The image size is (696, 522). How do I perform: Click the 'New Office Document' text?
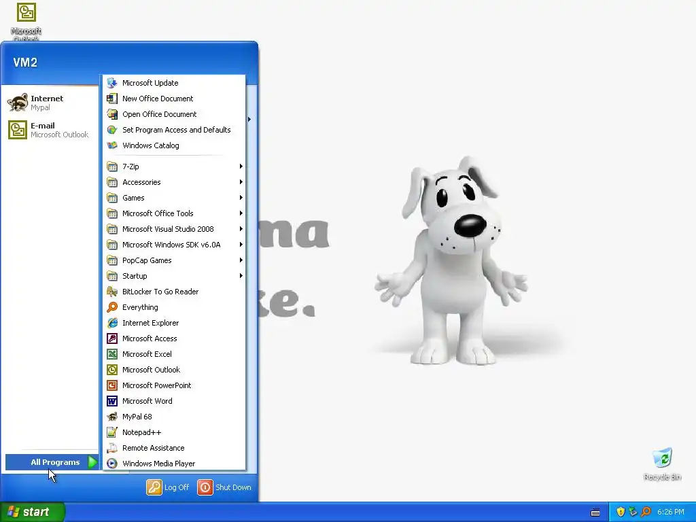tap(158, 99)
